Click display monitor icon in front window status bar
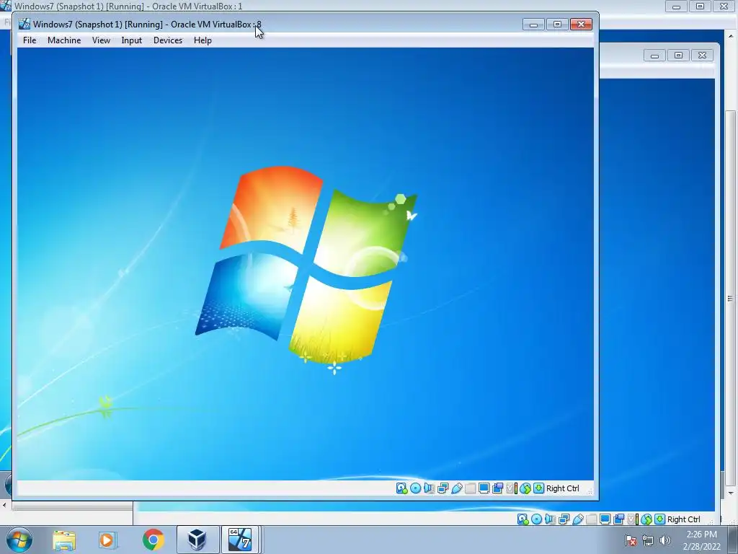 pyautogui.click(x=484, y=488)
